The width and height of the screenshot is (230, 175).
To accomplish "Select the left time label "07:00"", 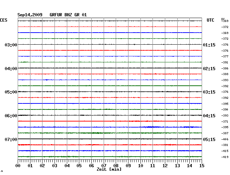I will point(11,139).
